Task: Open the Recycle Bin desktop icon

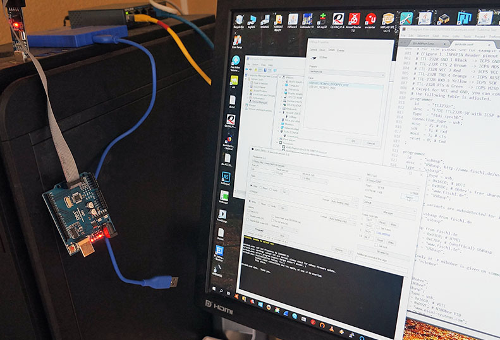Action: pos(239,21)
